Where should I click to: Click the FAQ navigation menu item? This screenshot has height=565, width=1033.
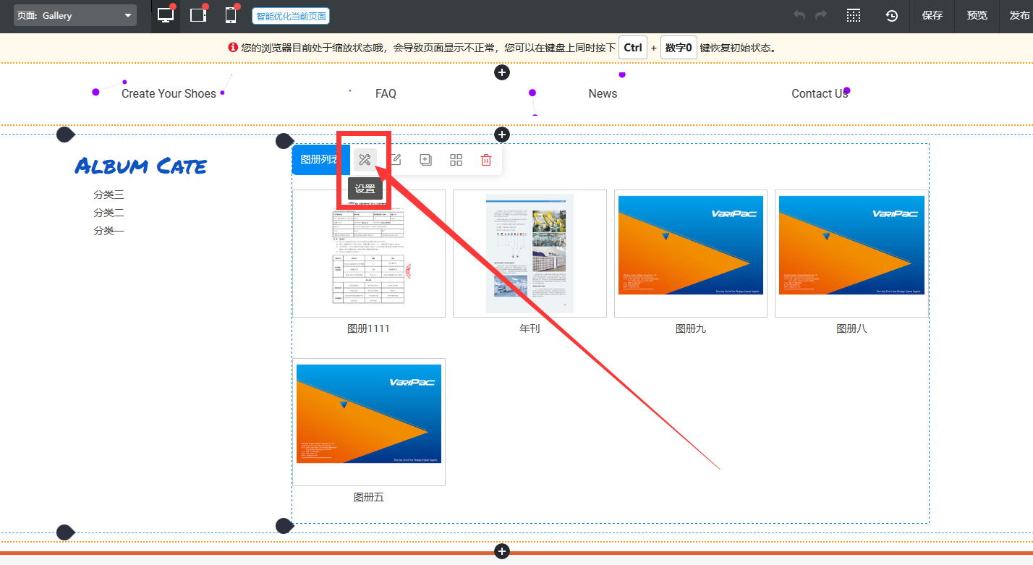[x=386, y=93]
